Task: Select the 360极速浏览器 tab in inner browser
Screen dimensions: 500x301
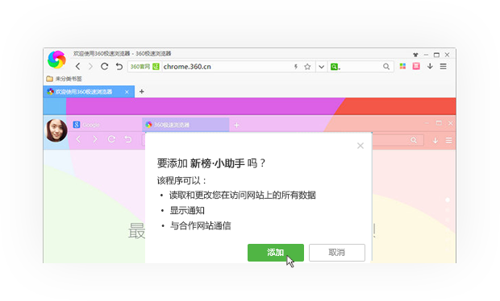Action: click(185, 125)
